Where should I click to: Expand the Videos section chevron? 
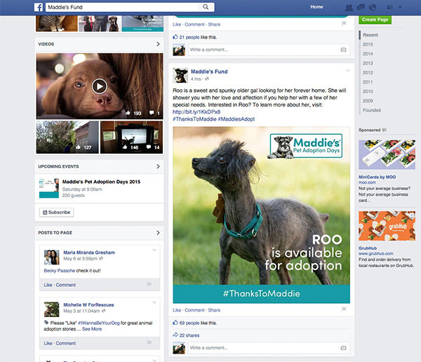click(158, 44)
